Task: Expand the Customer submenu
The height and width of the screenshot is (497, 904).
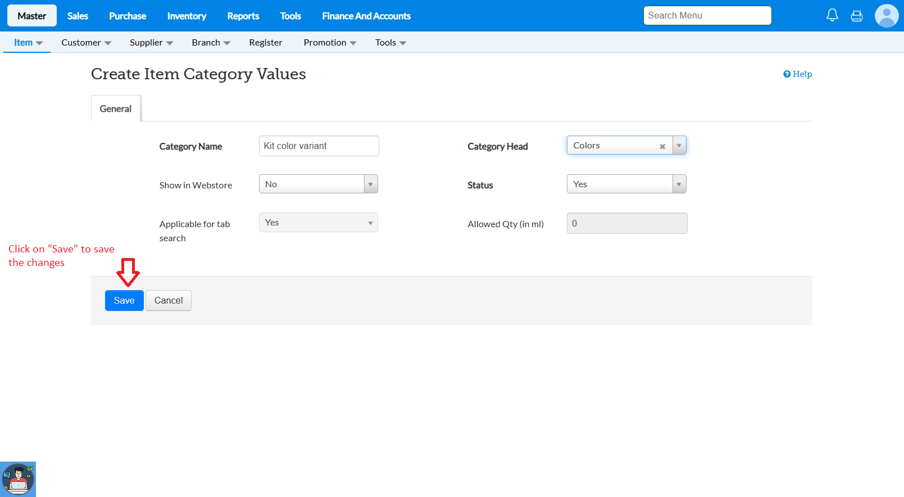Action: (87, 43)
